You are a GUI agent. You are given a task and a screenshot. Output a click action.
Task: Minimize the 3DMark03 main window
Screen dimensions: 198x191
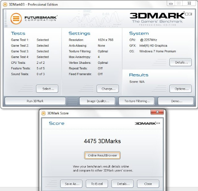171,3
